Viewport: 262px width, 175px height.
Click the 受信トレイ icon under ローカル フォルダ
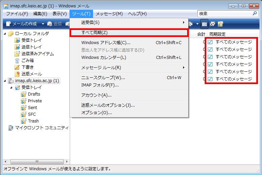coord(17,40)
